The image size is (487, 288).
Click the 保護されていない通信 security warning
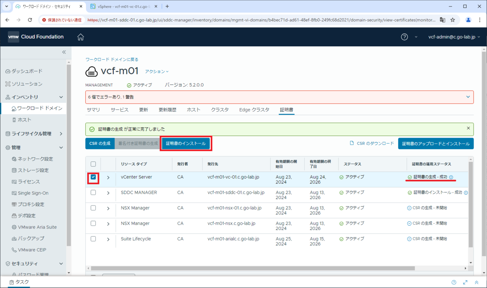coord(62,19)
